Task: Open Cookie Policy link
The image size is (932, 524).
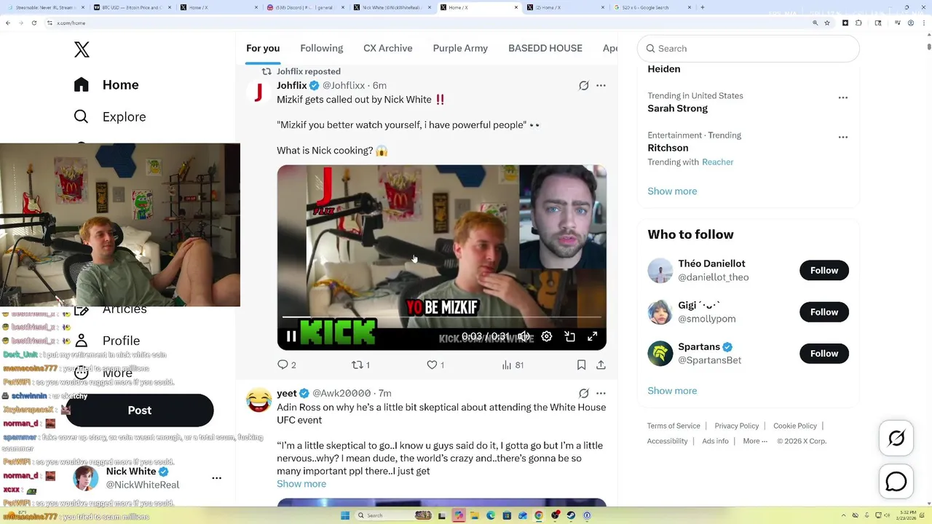Action: [x=795, y=426]
